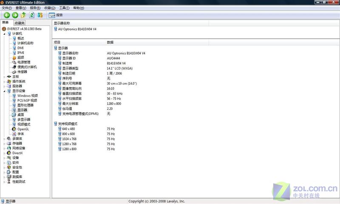Click the 数据库 icon in the tree
Screen dimensions: 340x204
click(x=9, y=177)
